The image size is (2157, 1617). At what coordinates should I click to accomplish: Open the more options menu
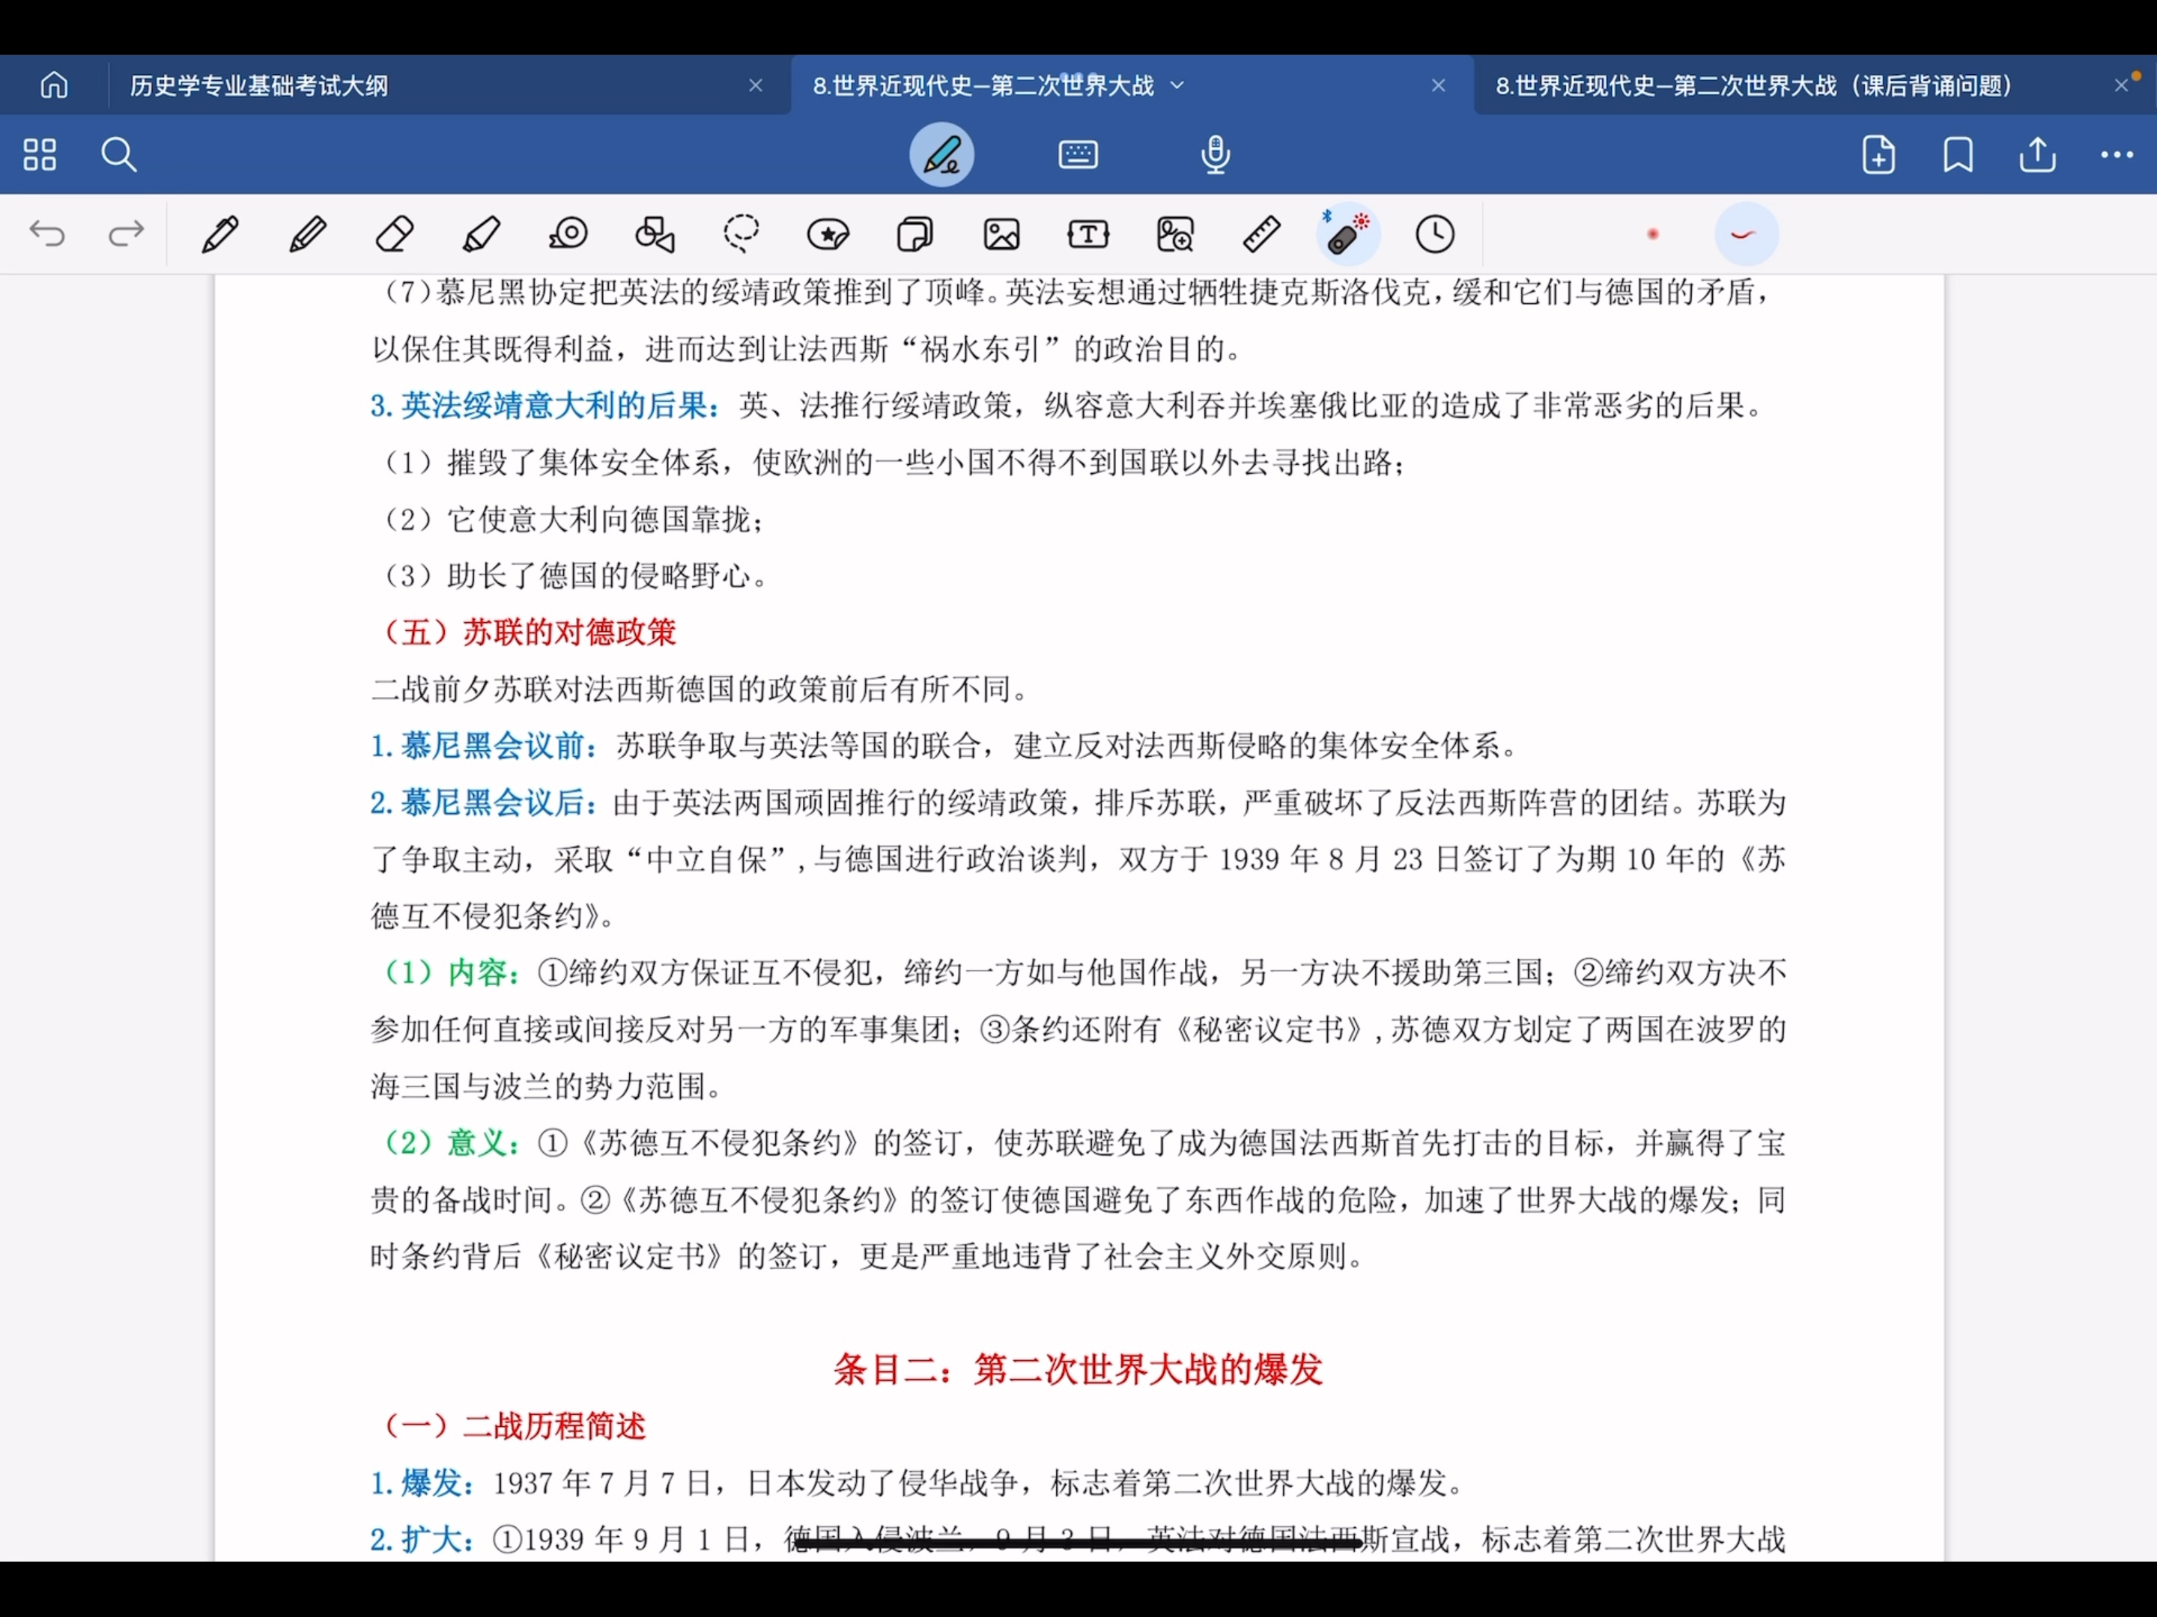click(x=2116, y=154)
